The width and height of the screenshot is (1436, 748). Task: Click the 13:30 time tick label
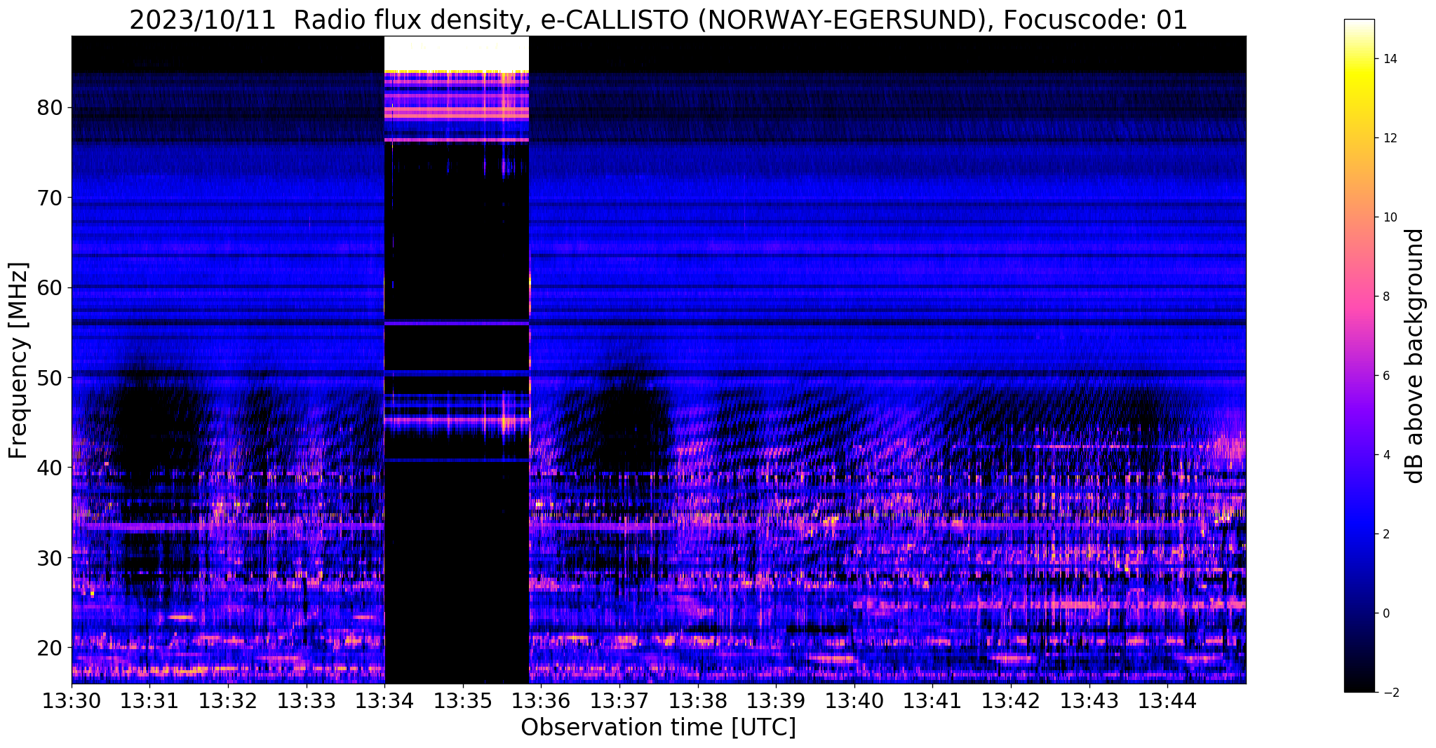click(x=72, y=700)
